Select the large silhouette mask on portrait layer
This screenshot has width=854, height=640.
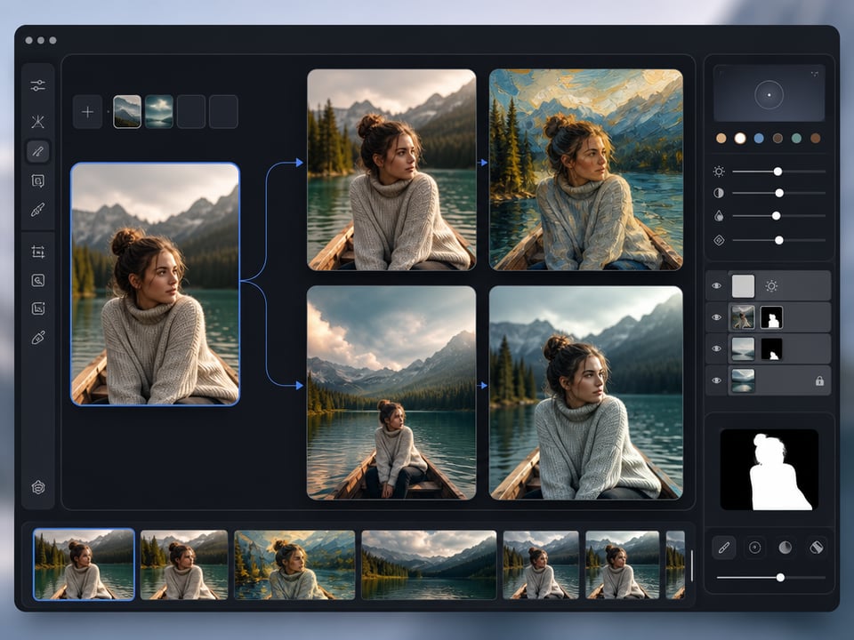[771, 317]
